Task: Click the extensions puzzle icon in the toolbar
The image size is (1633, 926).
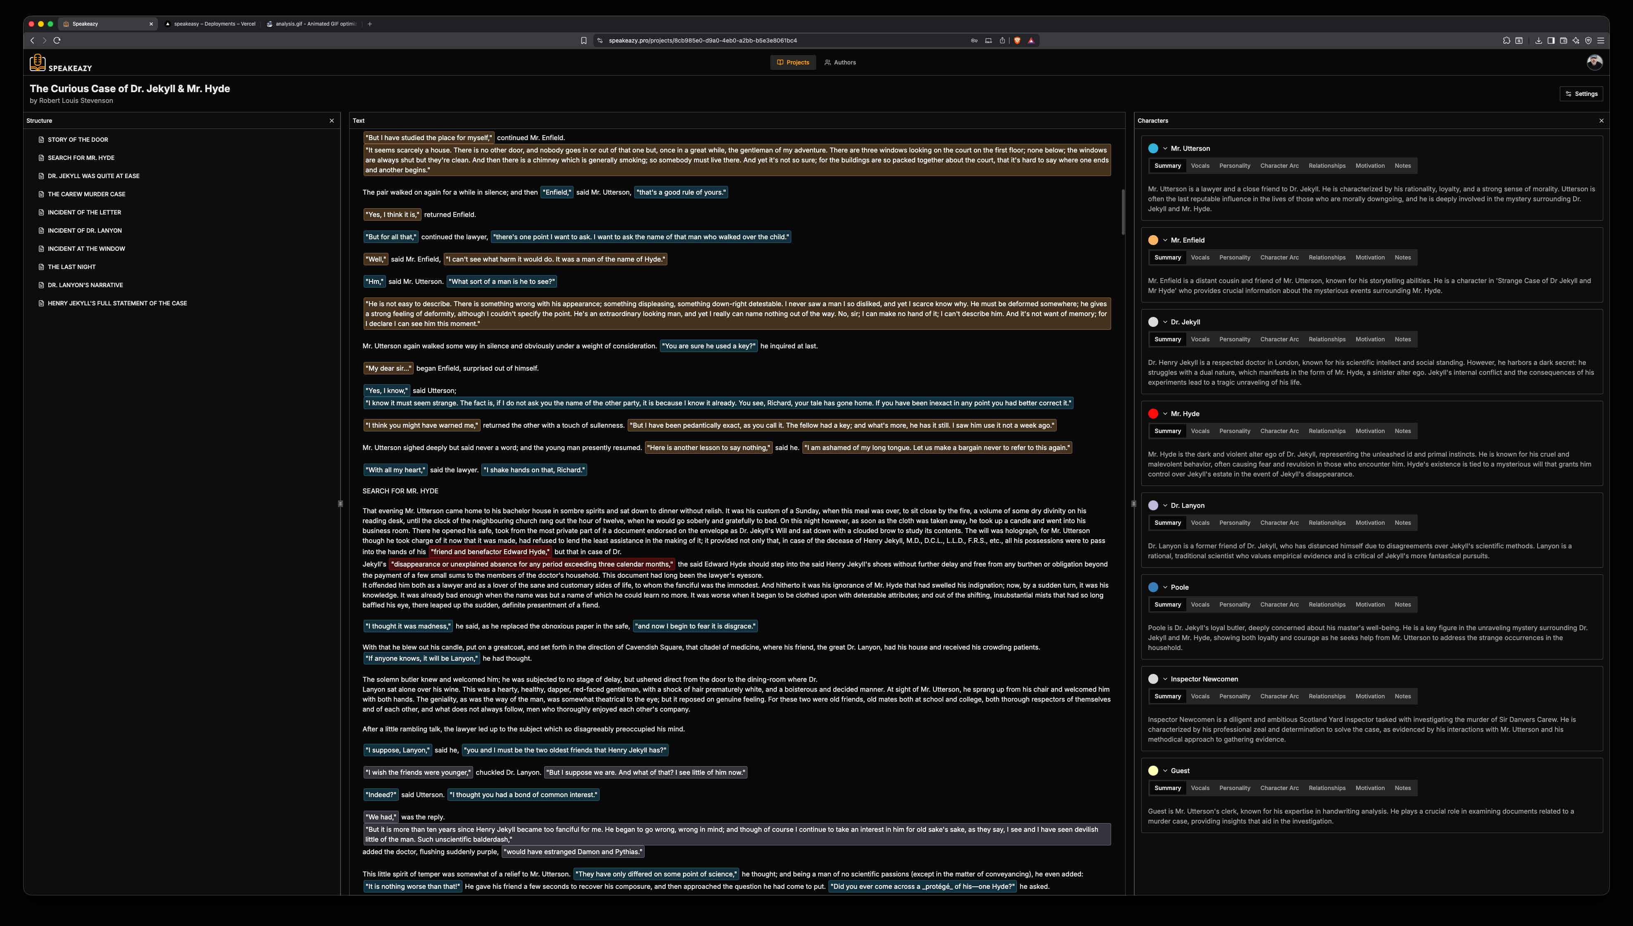Action: (x=1507, y=40)
